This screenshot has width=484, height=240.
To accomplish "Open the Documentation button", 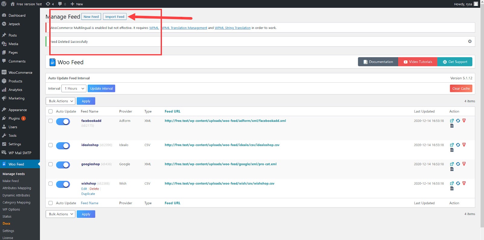I will pyautogui.click(x=378, y=62).
